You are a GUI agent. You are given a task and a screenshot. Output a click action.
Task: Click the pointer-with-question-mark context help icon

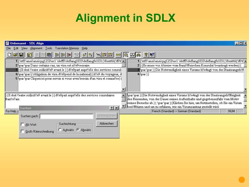click(152, 55)
